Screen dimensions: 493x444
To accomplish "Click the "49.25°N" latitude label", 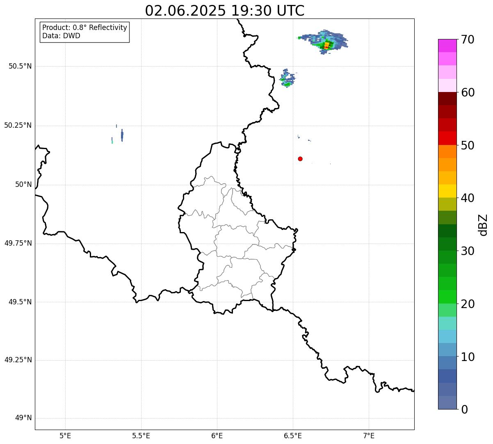I will coord(18,360).
